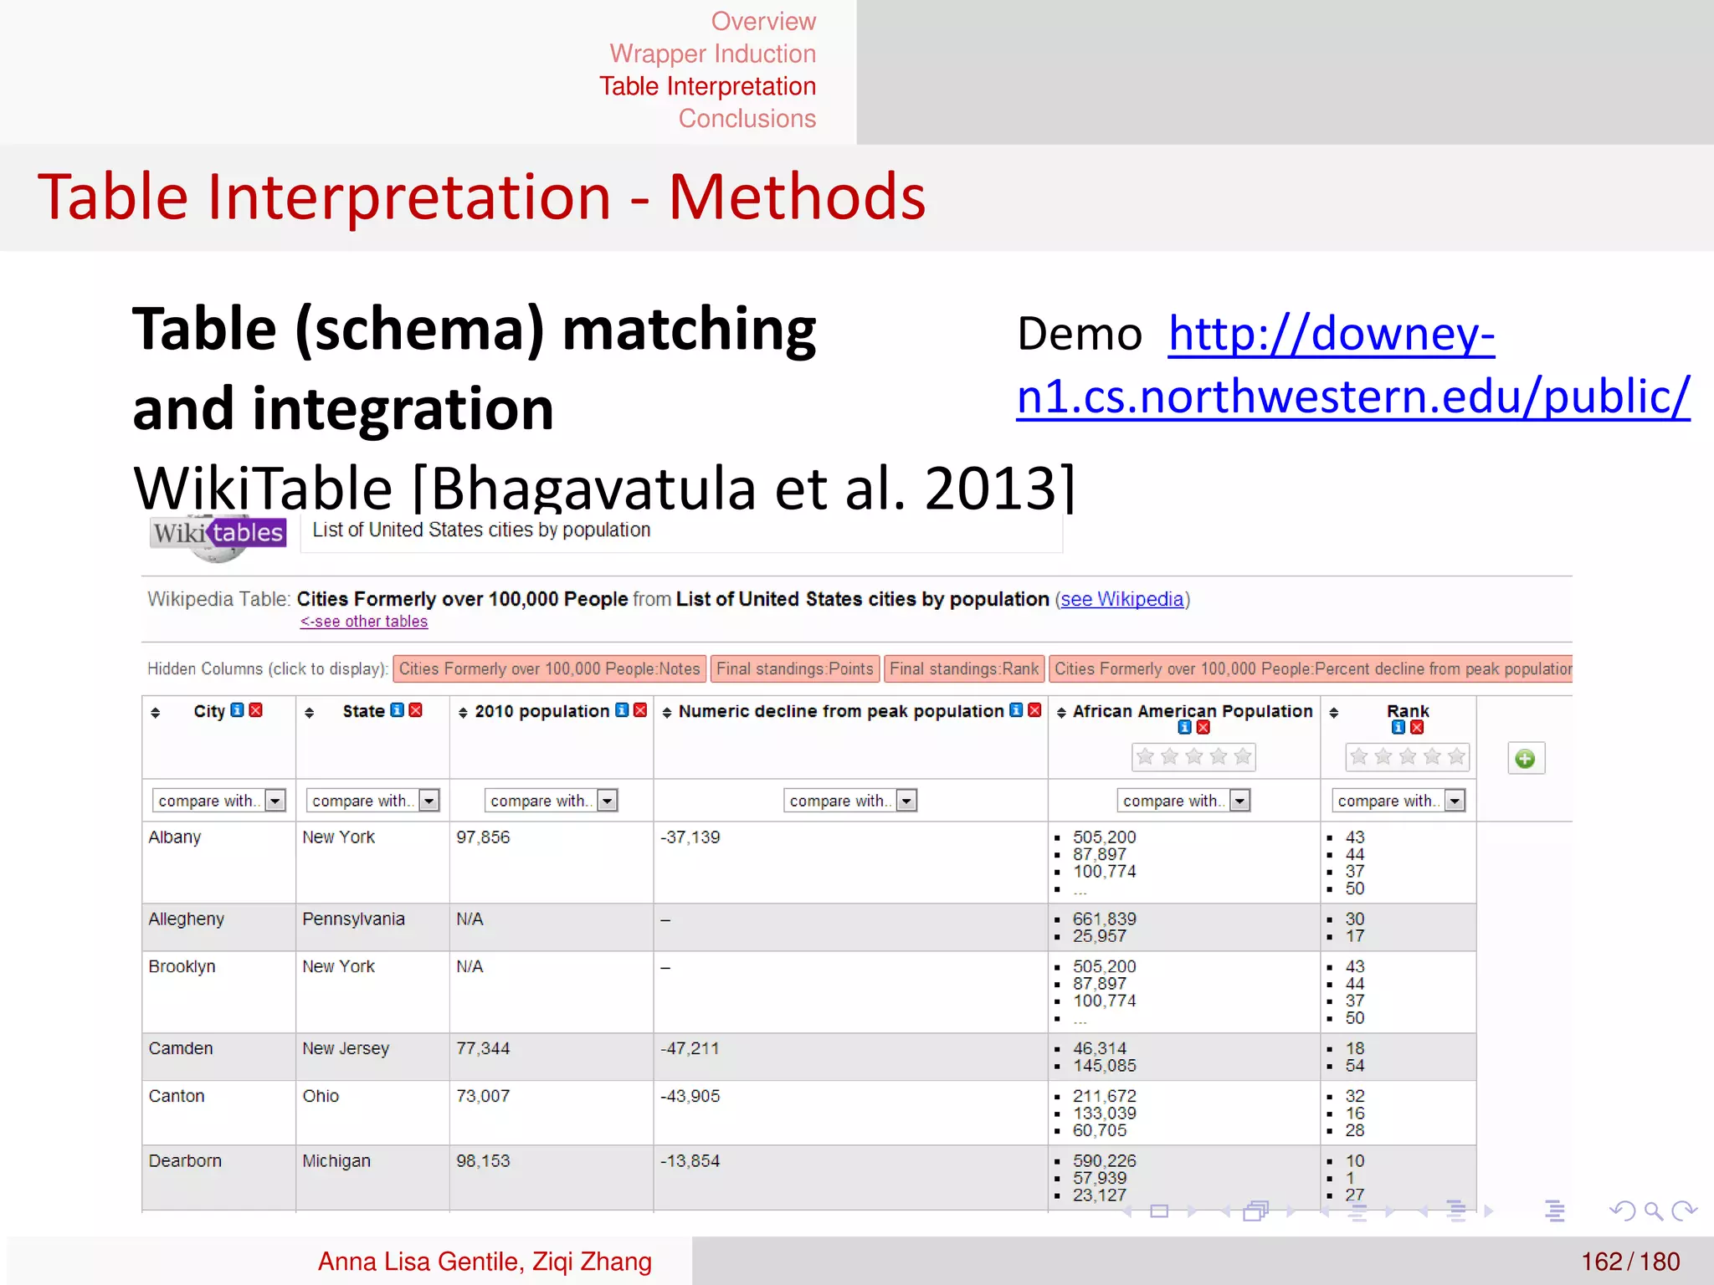Remove African American Population column

tap(1203, 728)
